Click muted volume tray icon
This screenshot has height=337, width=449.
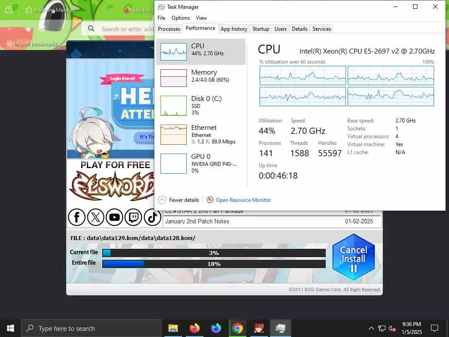pyautogui.click(x=392, y=328)
